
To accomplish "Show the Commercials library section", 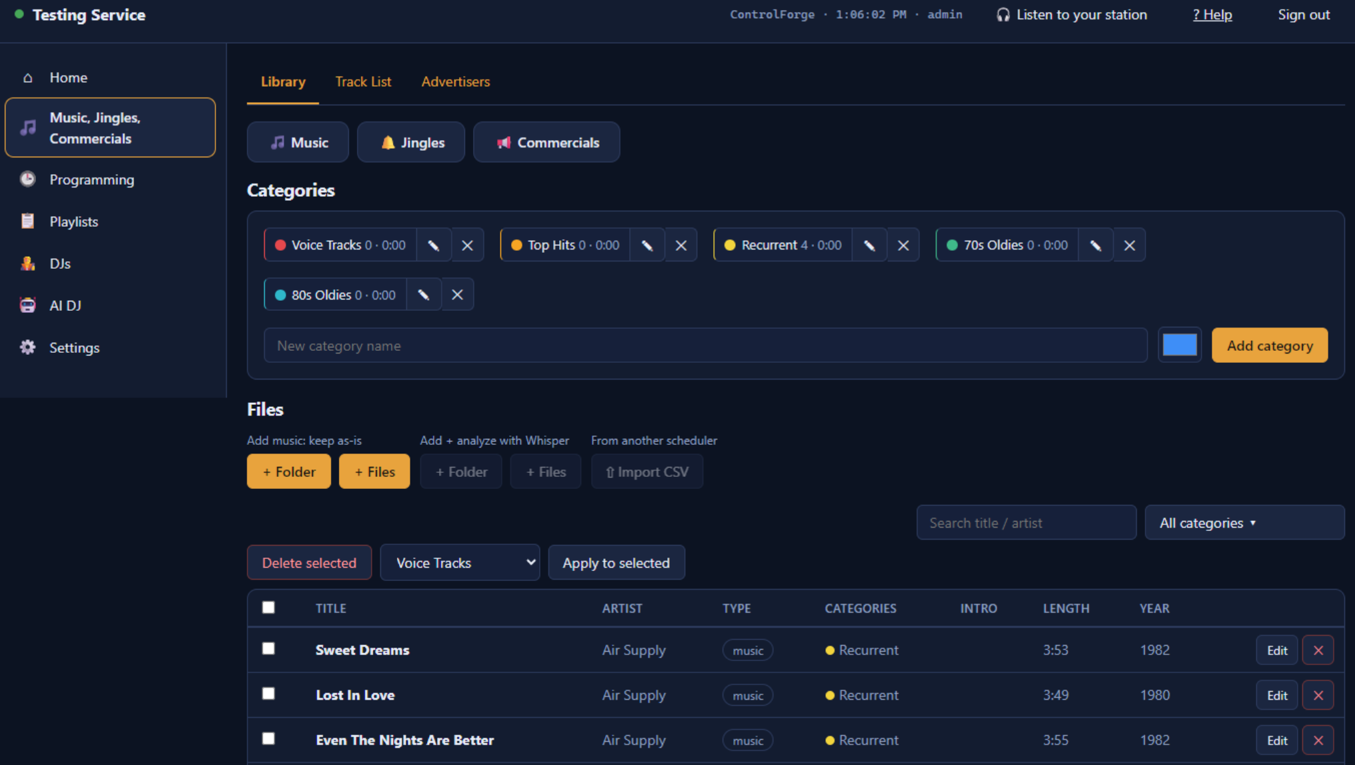I will pyautogui.click(x=546, y=142).
